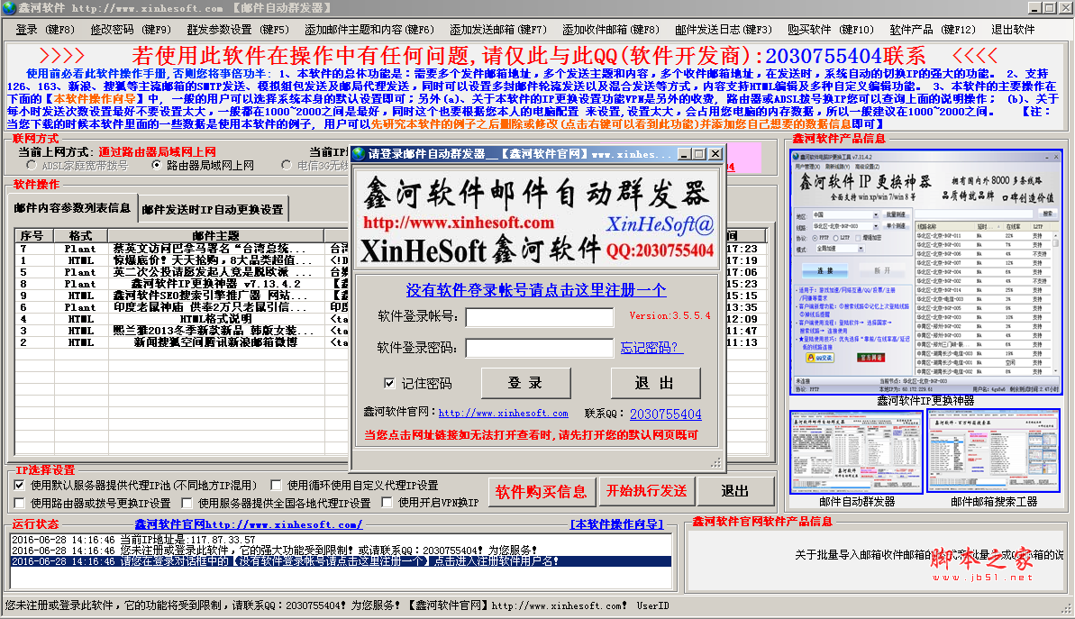Open the mail auto sender thumbnail

pyautogui.click(x=856, y=451)
